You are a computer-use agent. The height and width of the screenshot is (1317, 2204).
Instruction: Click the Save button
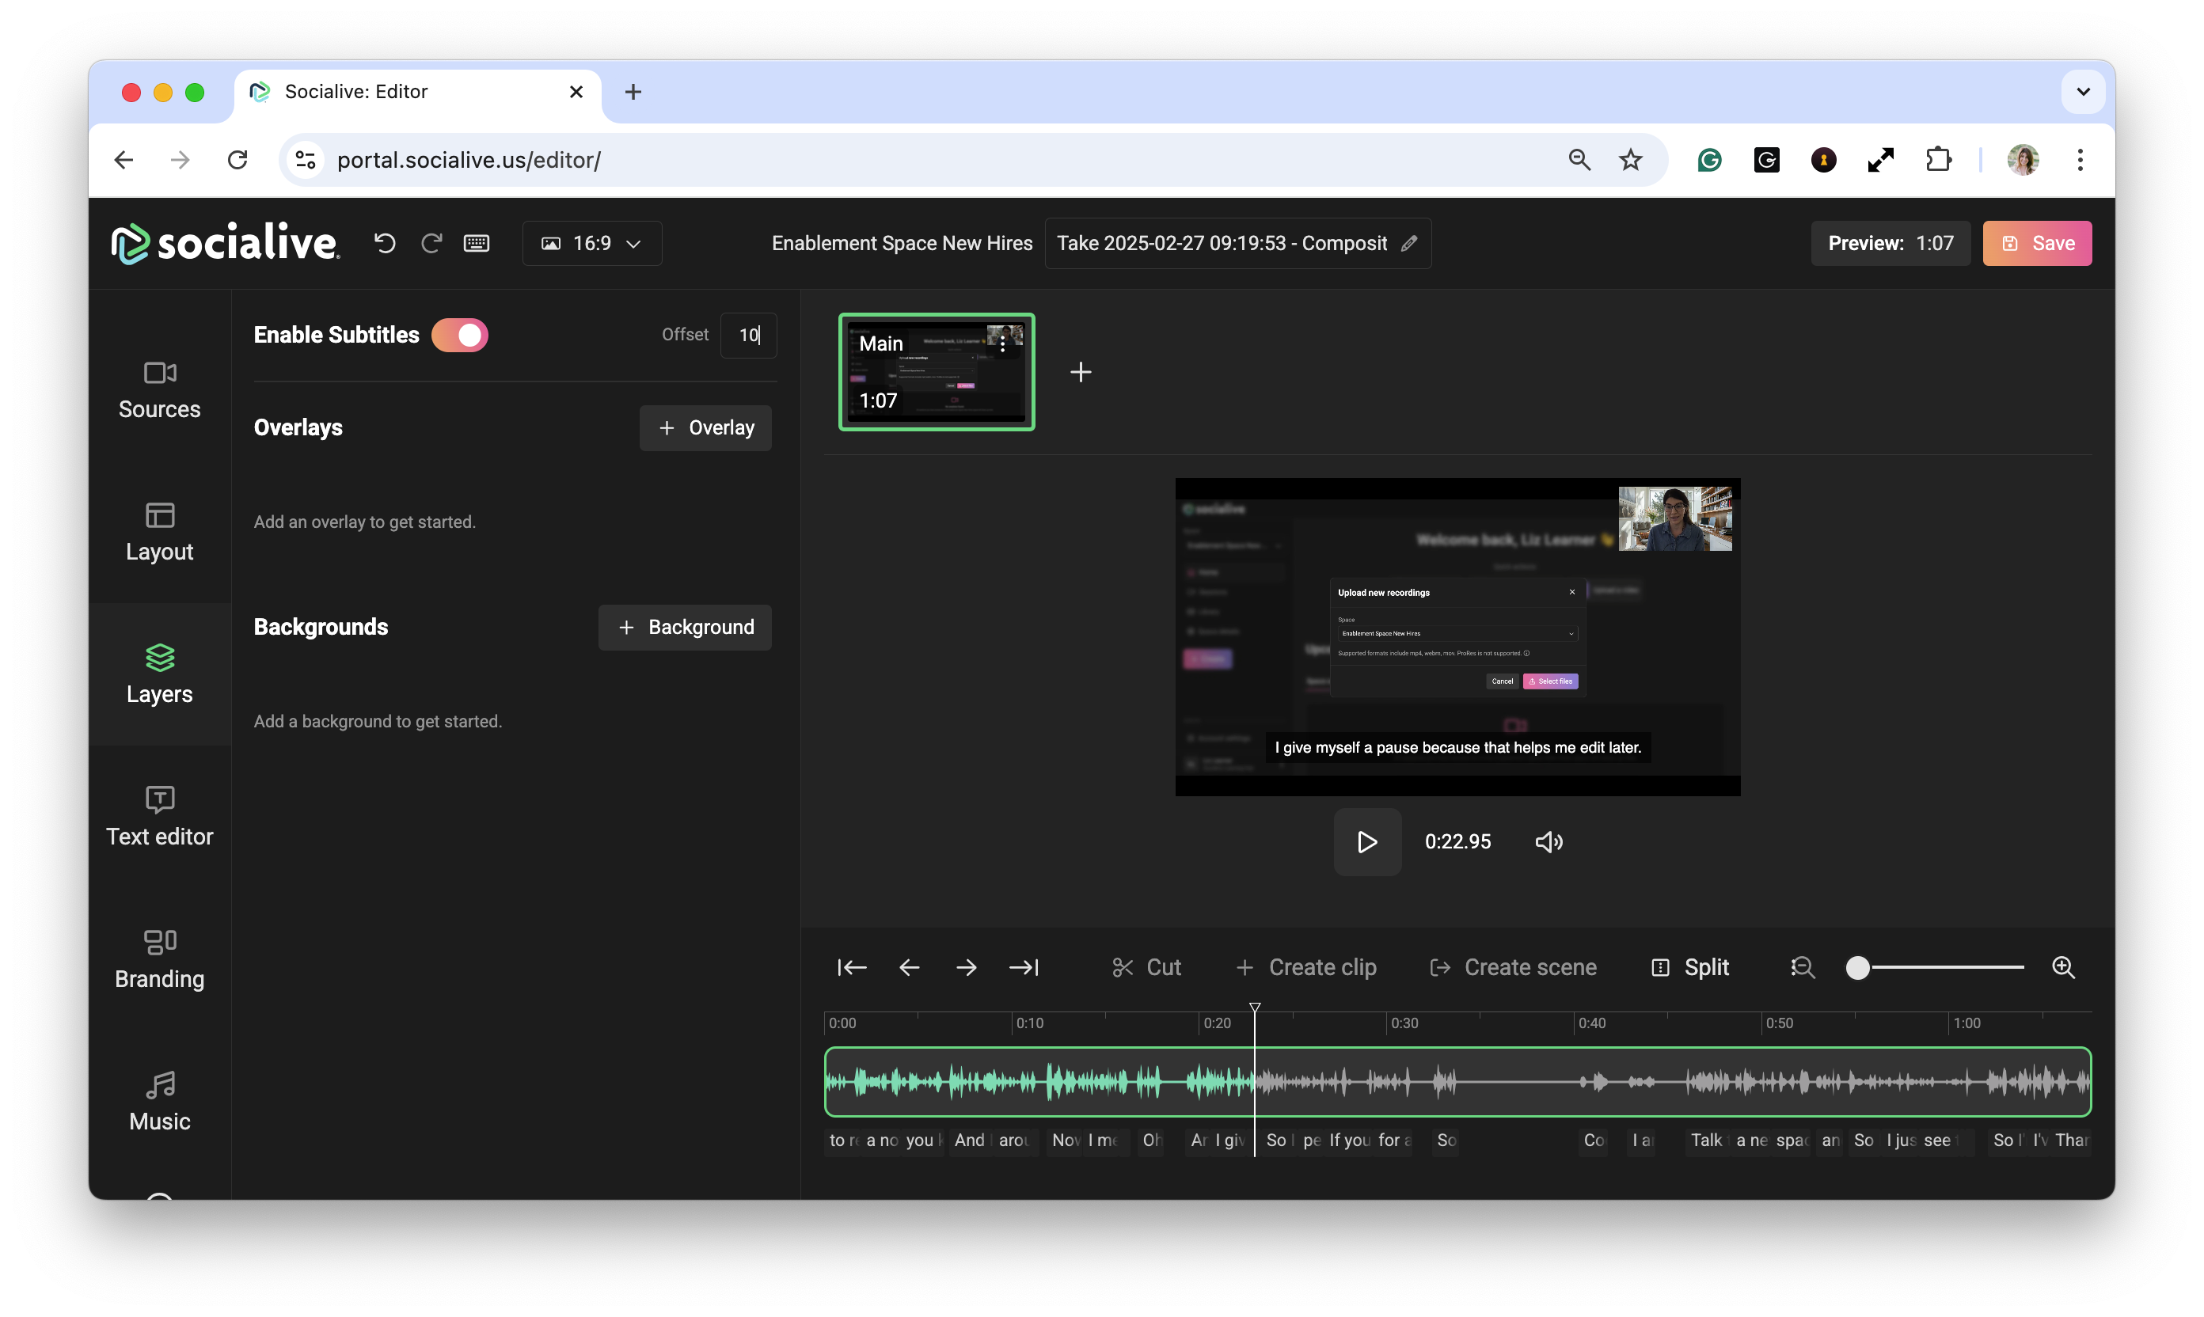tap(2036, 243)
